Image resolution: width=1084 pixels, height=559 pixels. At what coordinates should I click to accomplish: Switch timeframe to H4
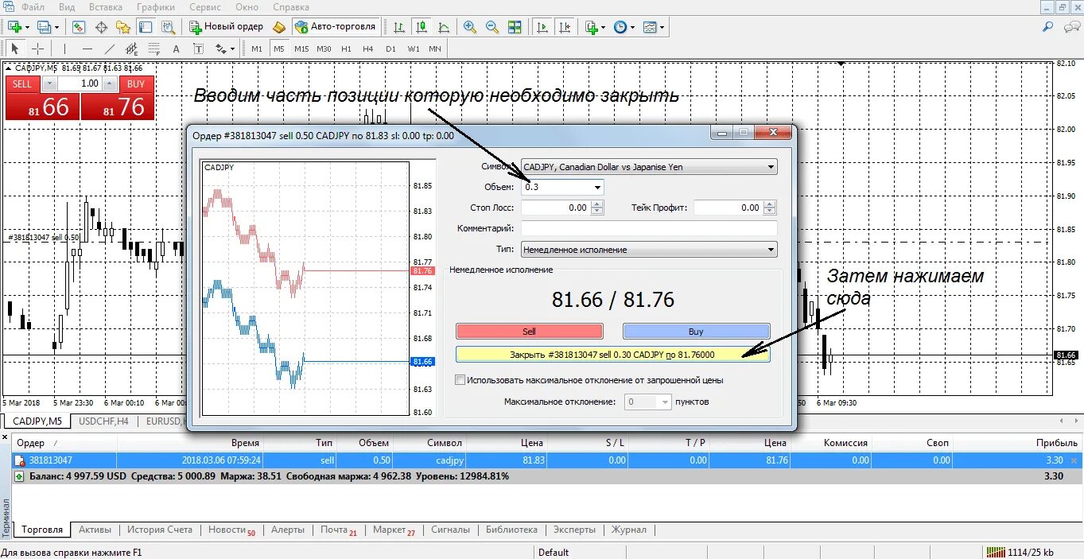click(367, 49)
